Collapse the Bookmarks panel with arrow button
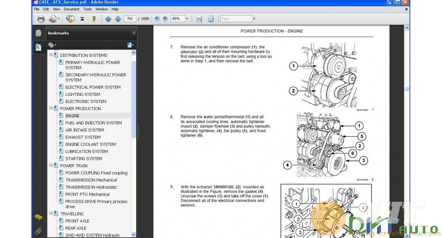This screenshot has width=442, height=238. 134,33
